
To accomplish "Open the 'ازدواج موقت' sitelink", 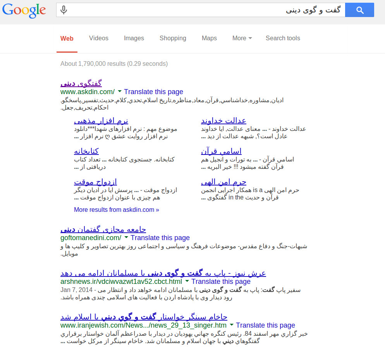I will (x=96, y=182).
